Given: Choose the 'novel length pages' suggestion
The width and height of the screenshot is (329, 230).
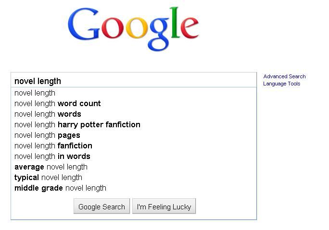Looking at the screenshot, I should (47, 135).
